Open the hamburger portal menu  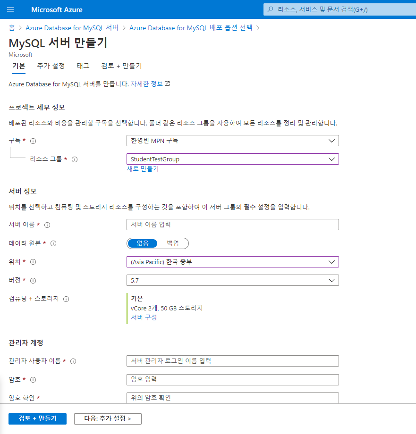(x=10, y=9)
